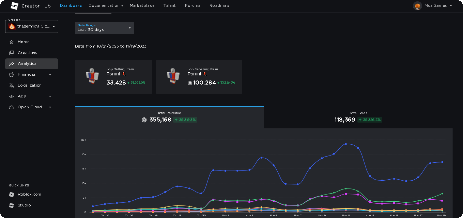Click the thezem1x group avatar icon

pyautogui.click(x=12, y=26)
